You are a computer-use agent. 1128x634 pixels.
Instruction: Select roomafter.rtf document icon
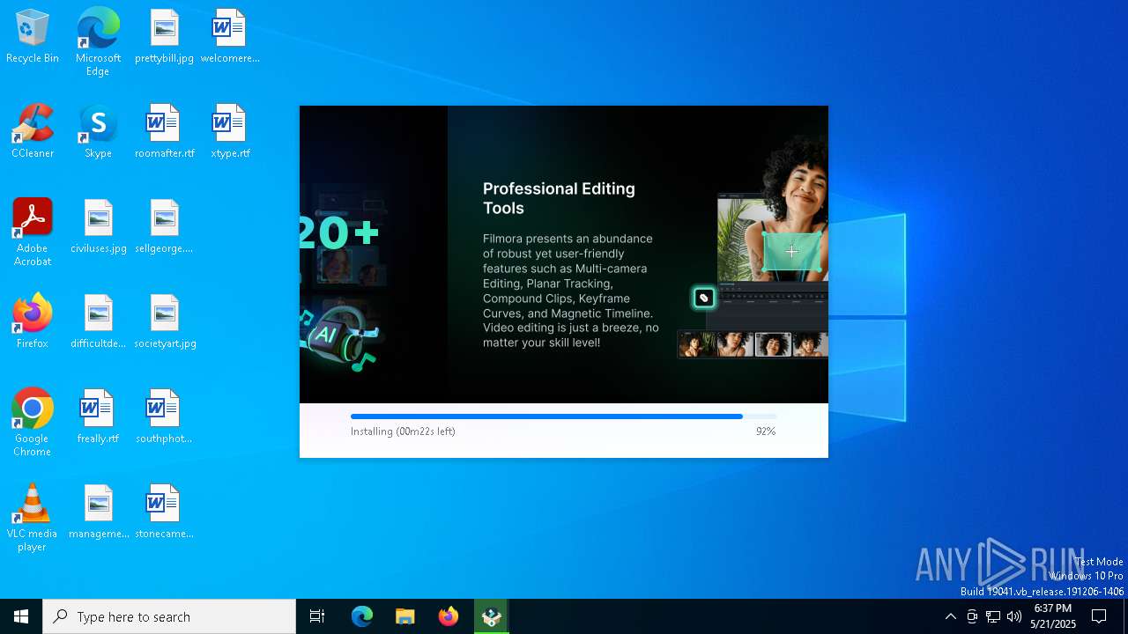[164, 131]
